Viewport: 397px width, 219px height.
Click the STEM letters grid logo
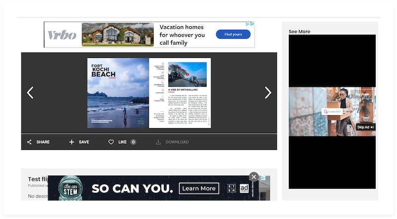(x=231, y=188)
